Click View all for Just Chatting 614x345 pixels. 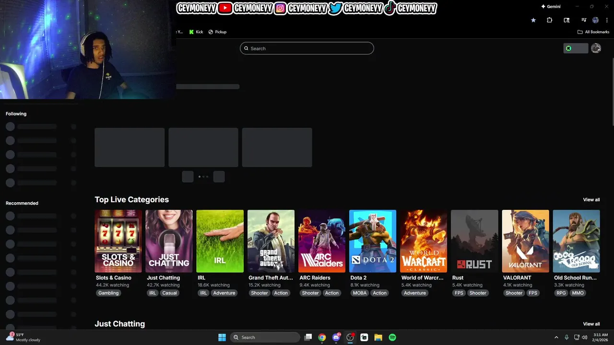tap(591, 324)
